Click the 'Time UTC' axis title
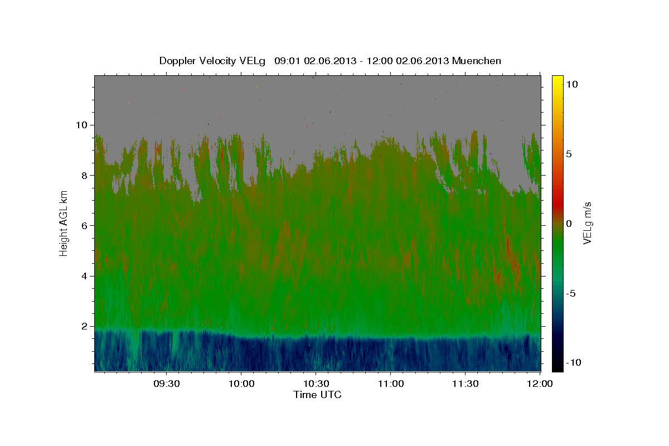 [317, 395]
